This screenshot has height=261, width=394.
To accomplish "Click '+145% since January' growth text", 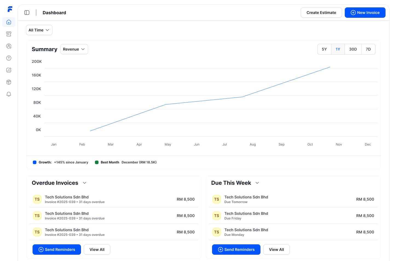I will (71, 162).
